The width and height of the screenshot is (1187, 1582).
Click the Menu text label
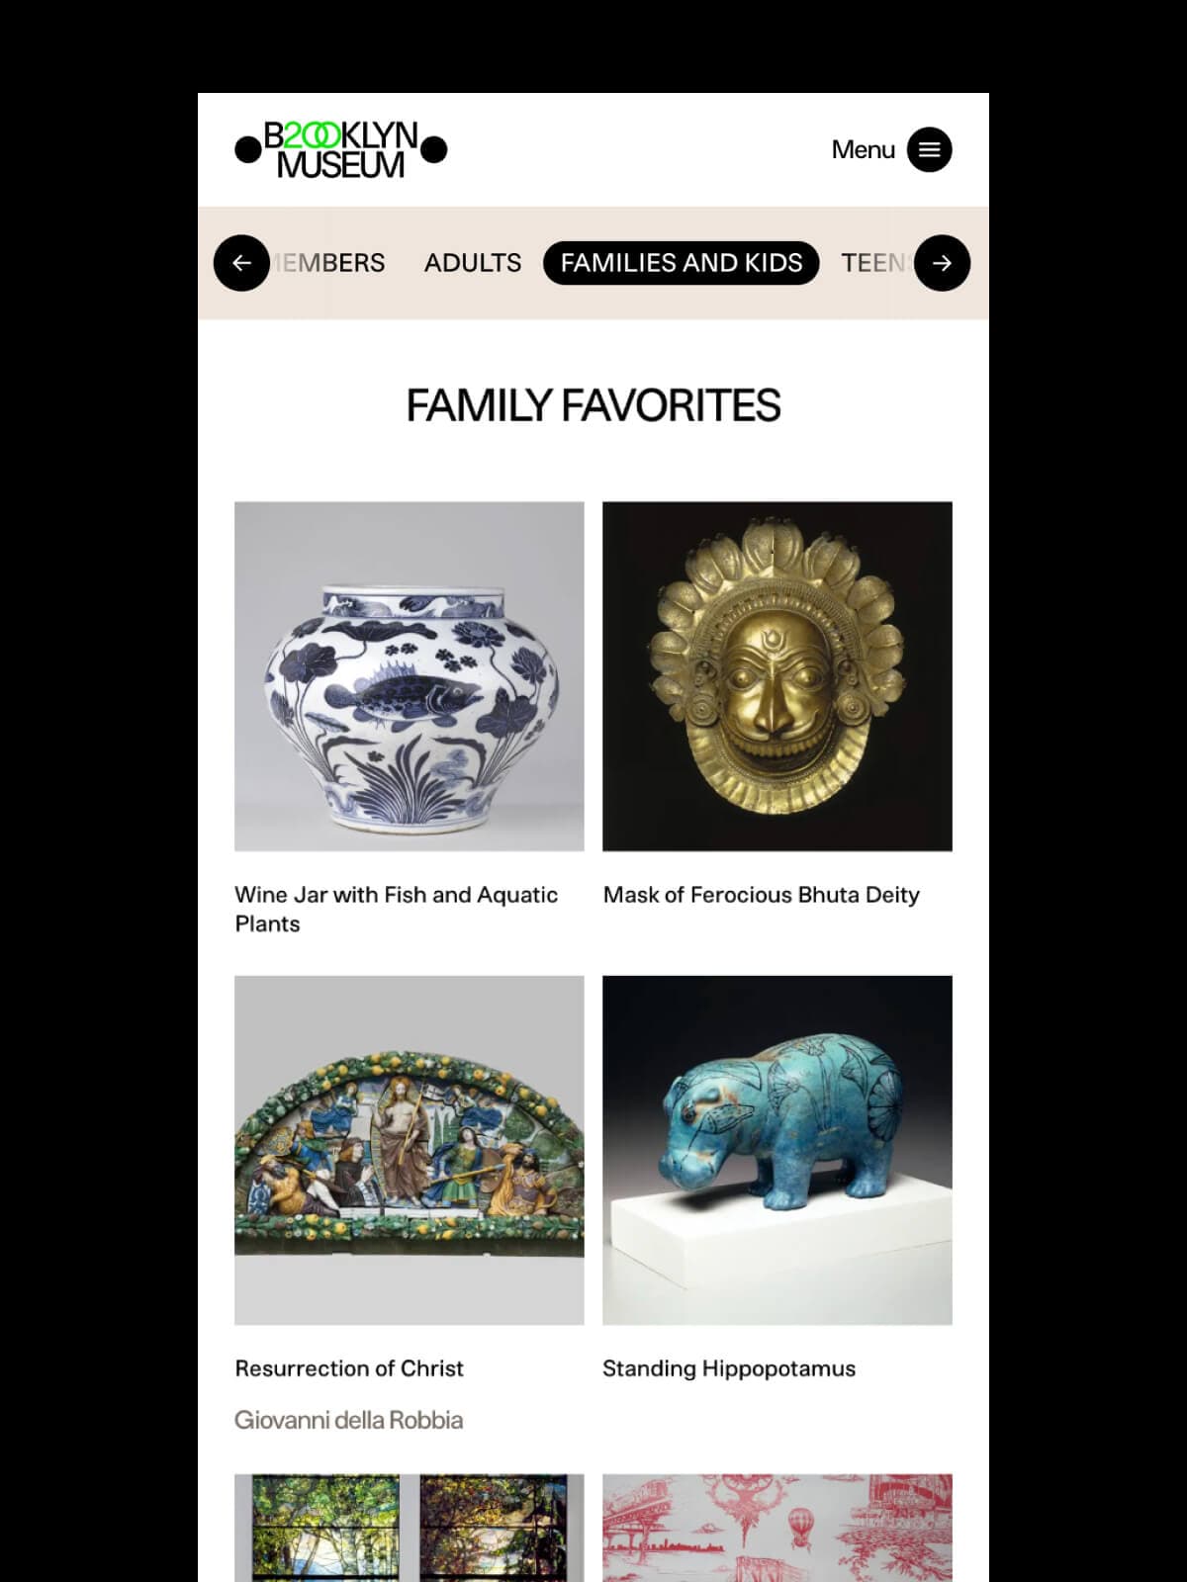pos(863,150)
